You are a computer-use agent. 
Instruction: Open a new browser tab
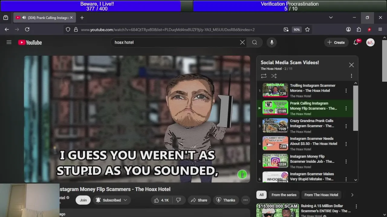82,18
